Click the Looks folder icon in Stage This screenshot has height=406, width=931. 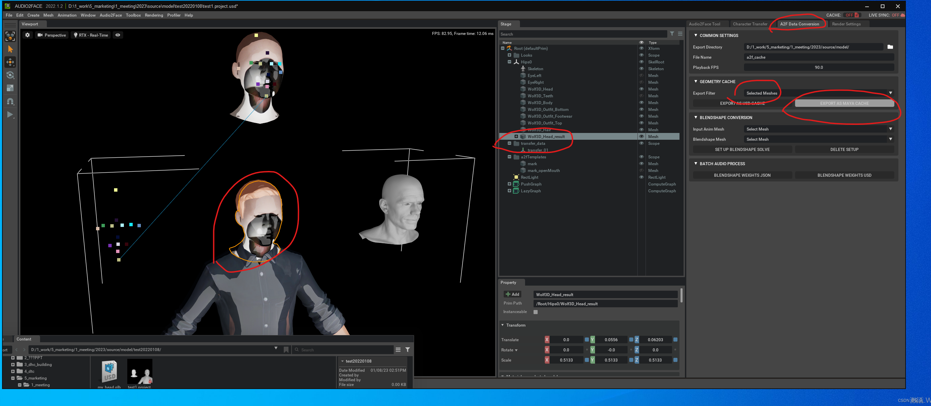(x=516, y=55)
